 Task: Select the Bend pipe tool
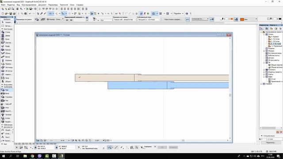pos(6,93)
